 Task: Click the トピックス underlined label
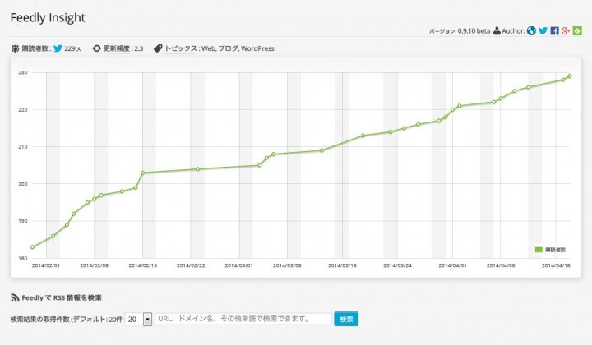coord(181,48)
